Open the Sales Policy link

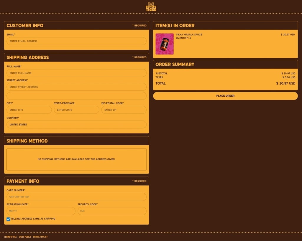click(x=25, y=237)
